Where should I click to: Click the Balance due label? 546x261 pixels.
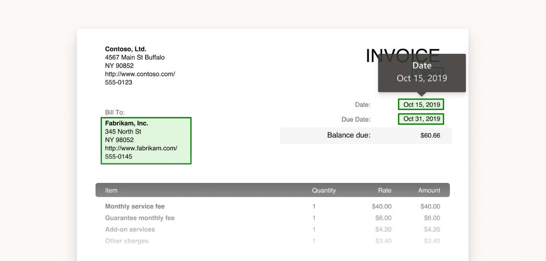(349, 135)
